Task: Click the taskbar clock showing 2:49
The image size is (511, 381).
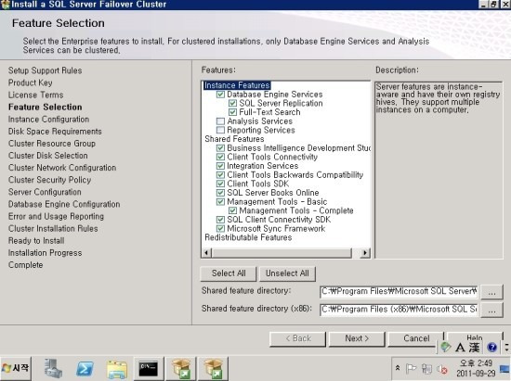Action: (476, 368)
